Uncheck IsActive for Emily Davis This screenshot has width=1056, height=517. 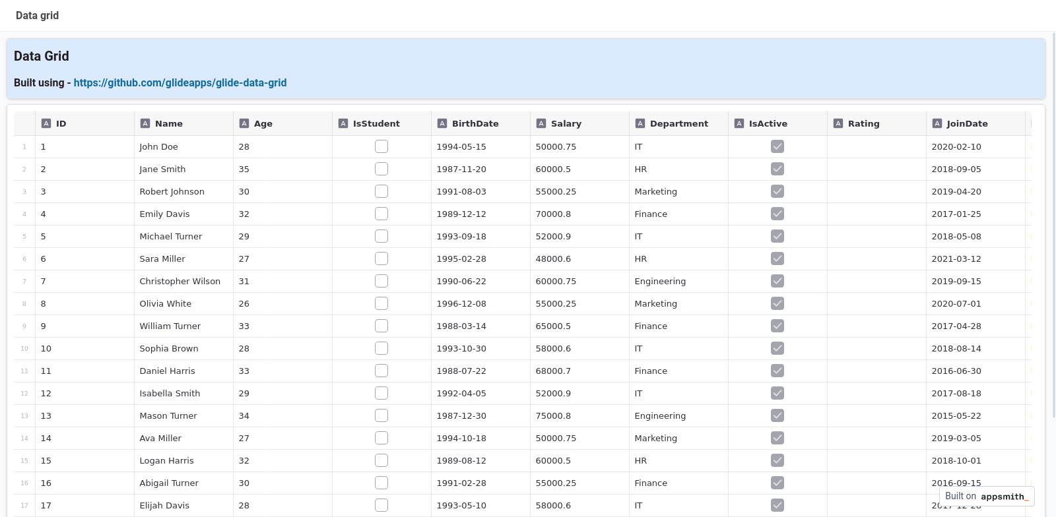[777, 214]
